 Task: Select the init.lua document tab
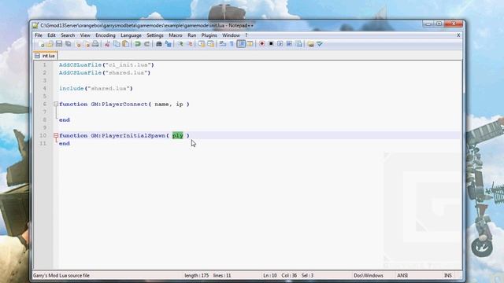click(x=46, y=56)
